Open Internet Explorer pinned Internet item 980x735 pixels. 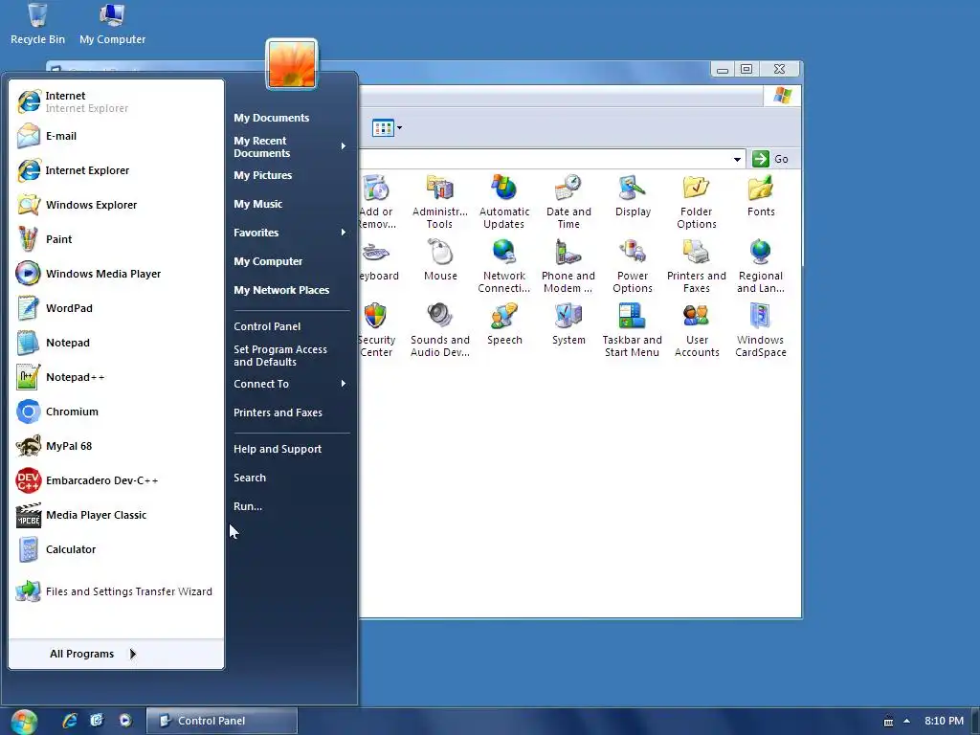click(116, 101)
